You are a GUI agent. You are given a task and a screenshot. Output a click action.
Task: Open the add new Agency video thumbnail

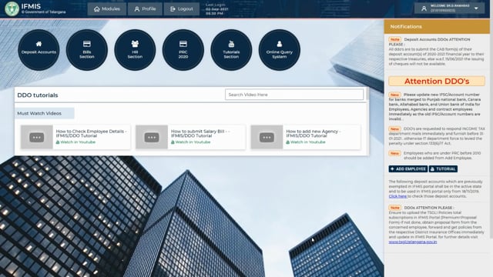click(267, 137)
